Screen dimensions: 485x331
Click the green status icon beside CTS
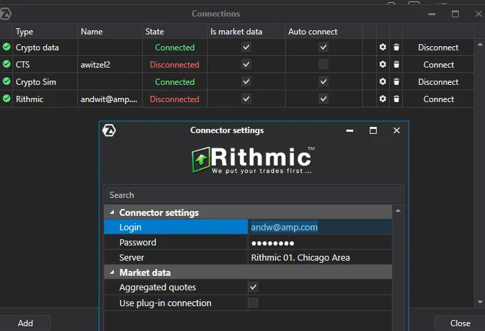click(x=7, y=65)
